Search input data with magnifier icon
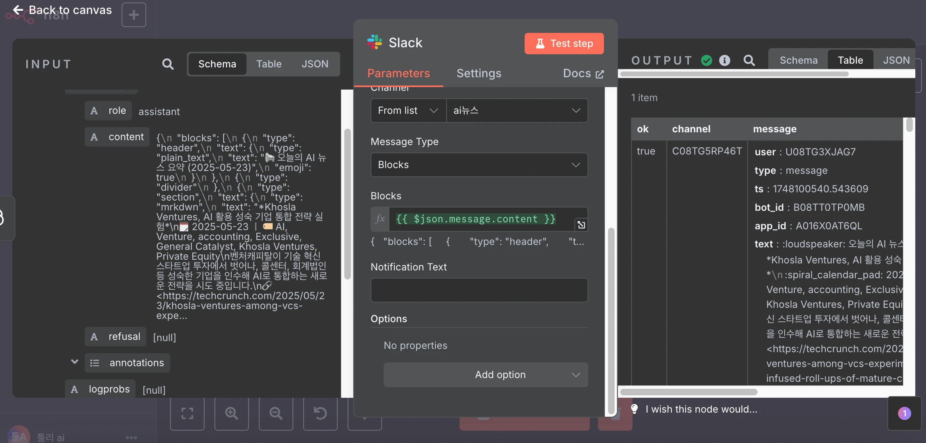926x443 pixels. pyautogui.click(x=168, y=64)
